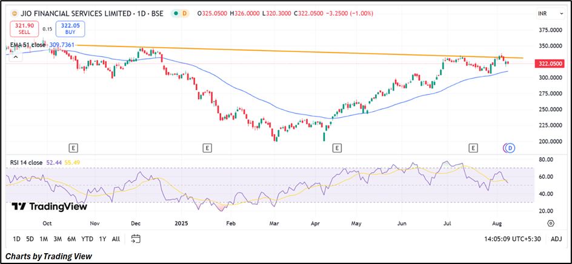Open the Go to date calendar icon
The width and height of the screenshot is (572, 264).
click(x=136, y=239)
